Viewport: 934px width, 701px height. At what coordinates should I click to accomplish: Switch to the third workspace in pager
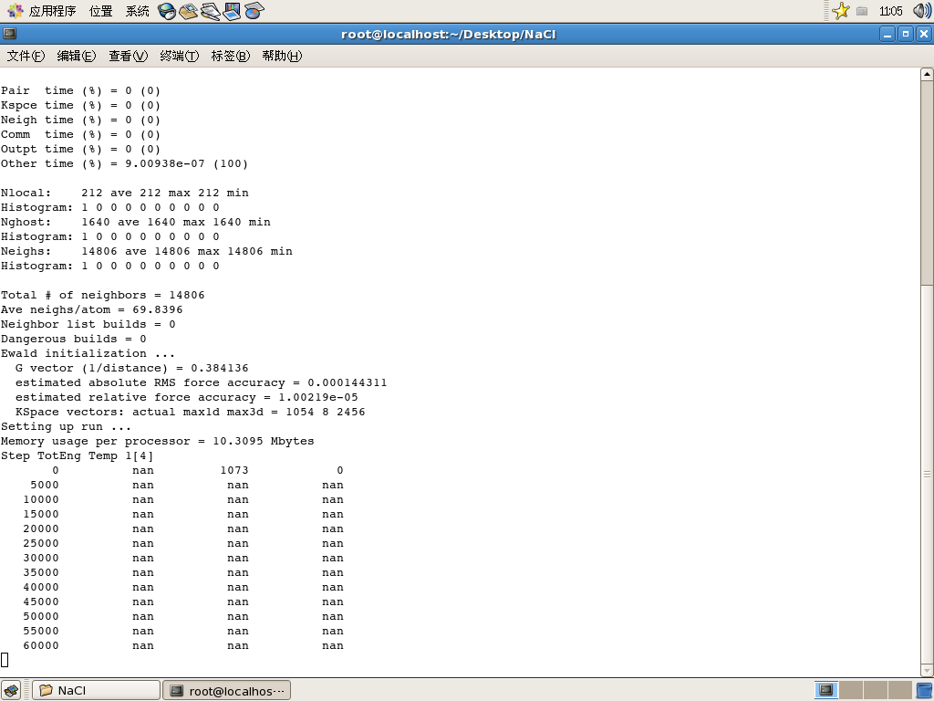click(875, 690)
